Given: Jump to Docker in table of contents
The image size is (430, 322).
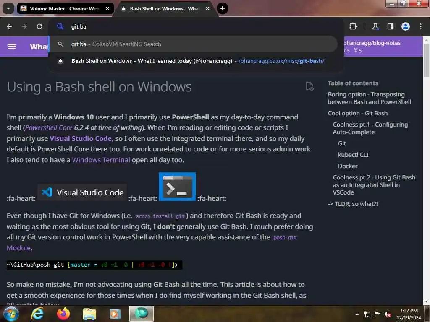Looking at the screenshot, I should click(x=347, y=166).
